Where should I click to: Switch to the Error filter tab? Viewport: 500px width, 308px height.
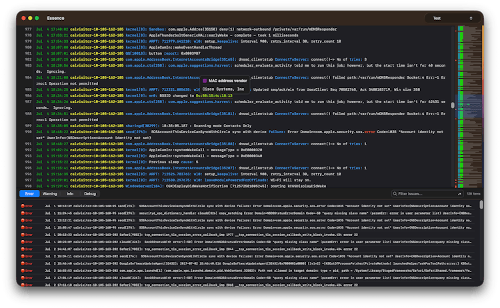coord(29,193)
